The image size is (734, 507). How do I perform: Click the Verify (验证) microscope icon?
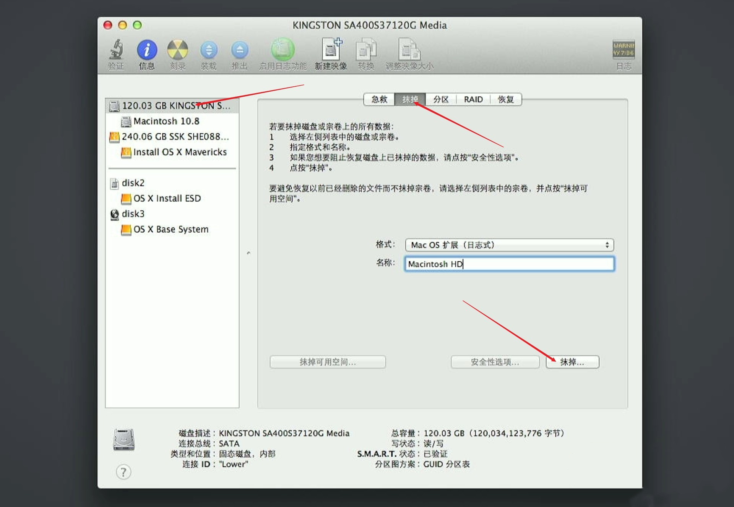[116, 50]
